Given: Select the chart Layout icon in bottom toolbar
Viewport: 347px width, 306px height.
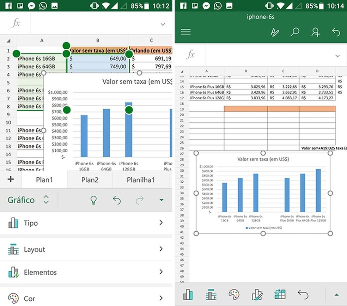Looking at the screenshot, I should click(x=211, y=294).
